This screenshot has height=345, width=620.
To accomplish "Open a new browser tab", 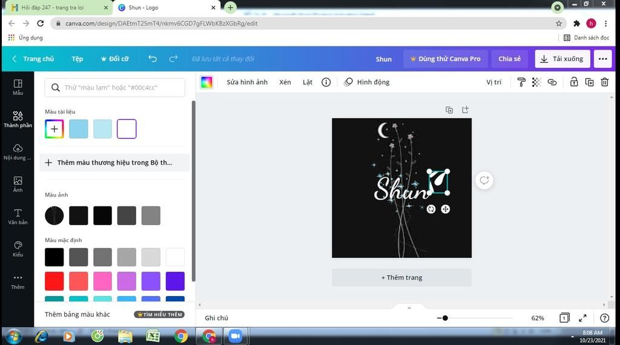I will pyautogui.click(x=230, y=7).
